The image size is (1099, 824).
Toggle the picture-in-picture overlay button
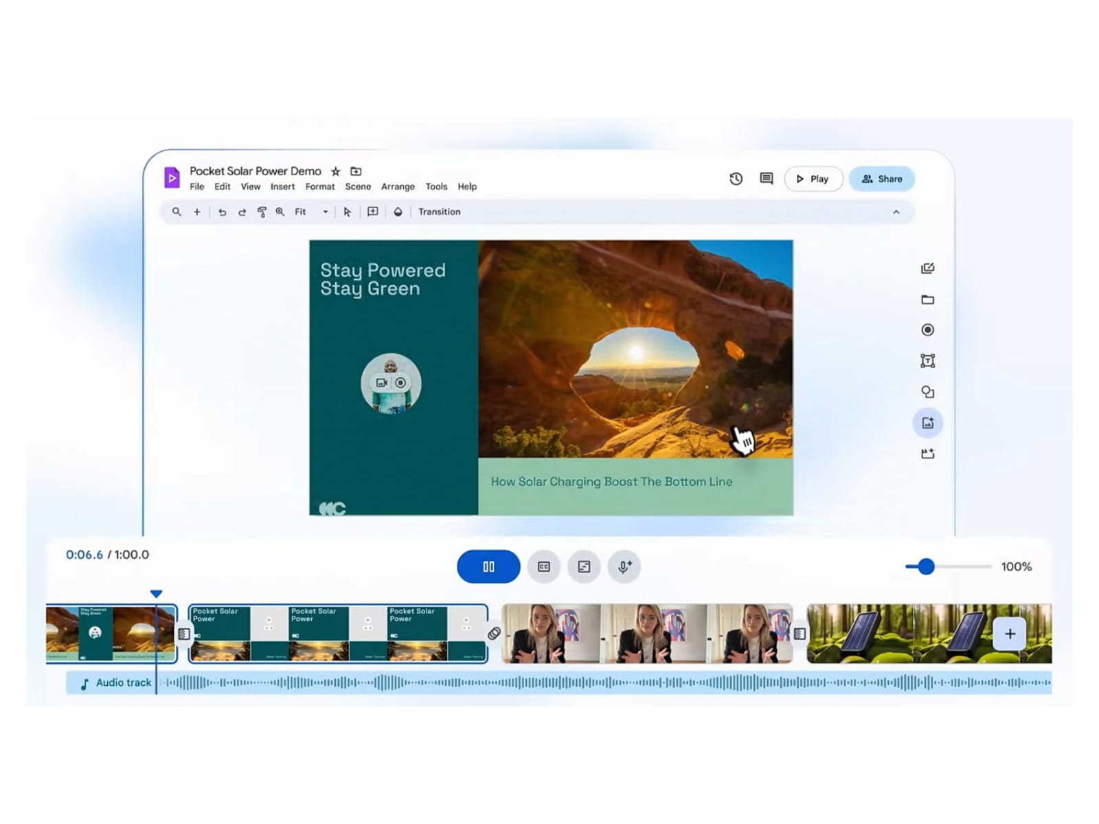pos(584,566)
